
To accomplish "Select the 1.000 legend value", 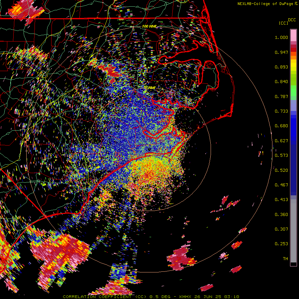I will pos(281,37).
